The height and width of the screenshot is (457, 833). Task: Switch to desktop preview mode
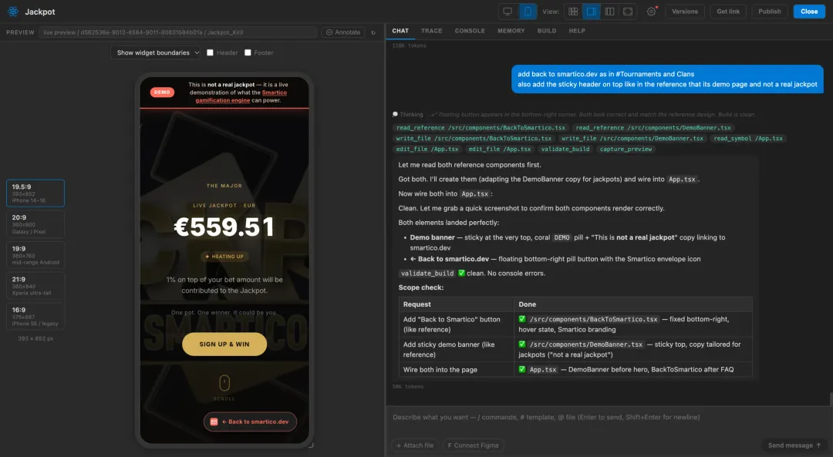508,11
